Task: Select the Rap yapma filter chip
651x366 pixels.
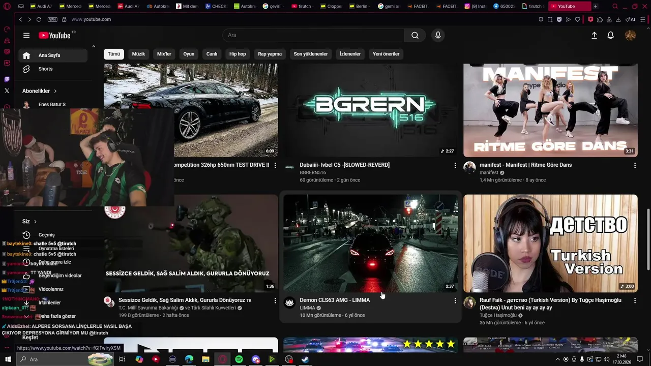Action: tap(270, 54)
